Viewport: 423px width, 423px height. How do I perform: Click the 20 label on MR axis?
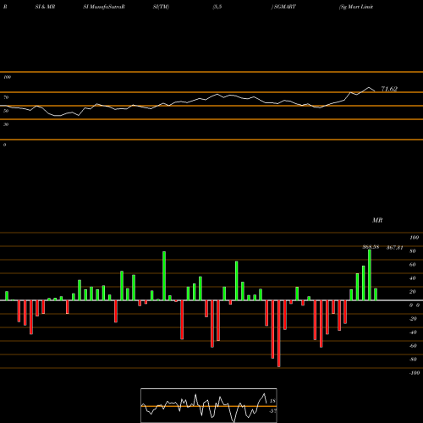(x=413, y=292)
